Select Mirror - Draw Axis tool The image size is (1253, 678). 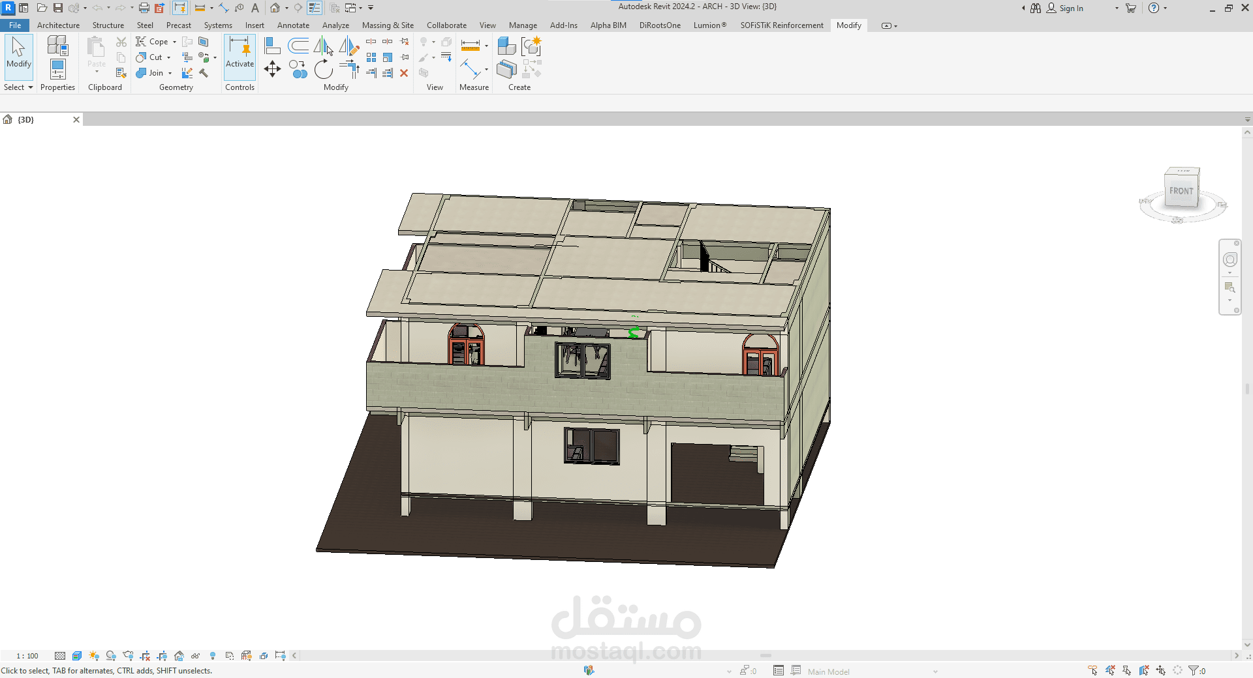349,46
